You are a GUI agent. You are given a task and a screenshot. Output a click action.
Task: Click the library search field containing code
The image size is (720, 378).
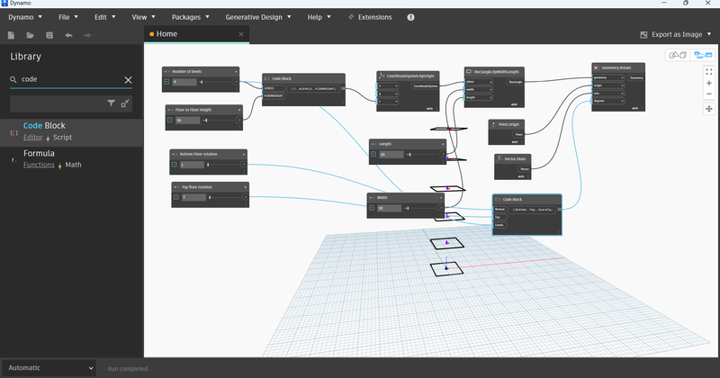[71, 79]
